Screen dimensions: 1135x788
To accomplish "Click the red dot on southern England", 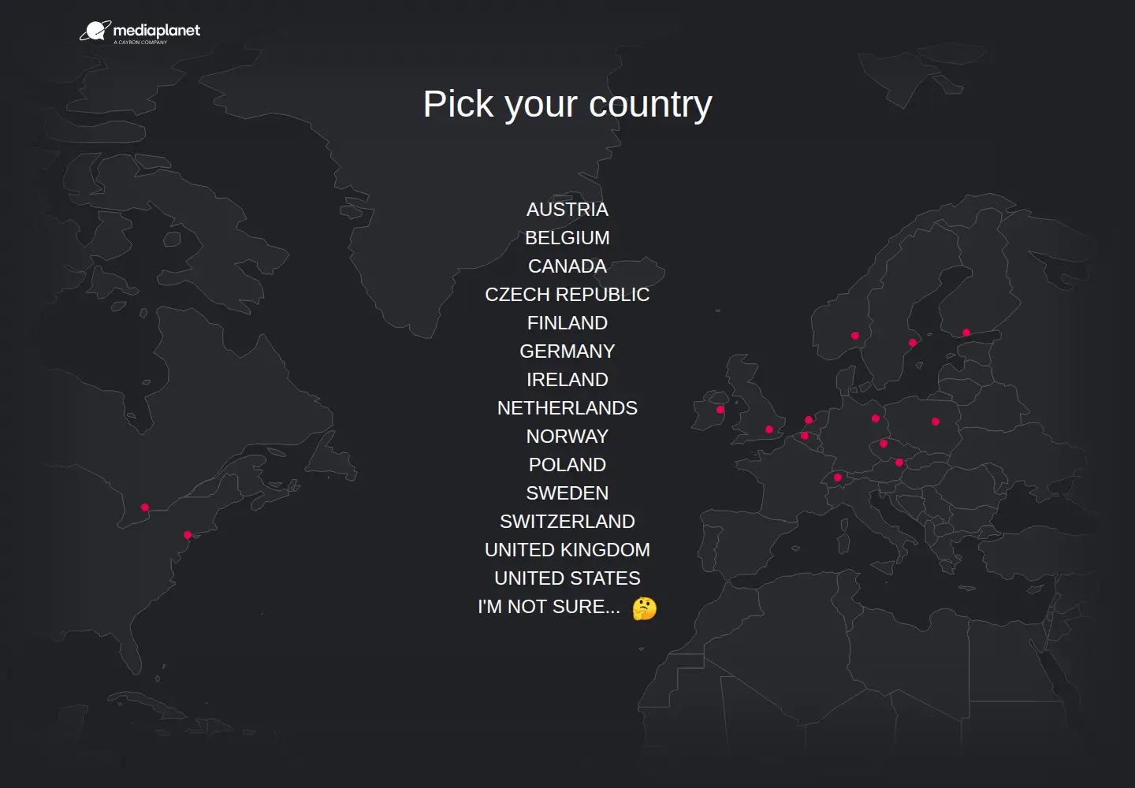I will 769,429.
